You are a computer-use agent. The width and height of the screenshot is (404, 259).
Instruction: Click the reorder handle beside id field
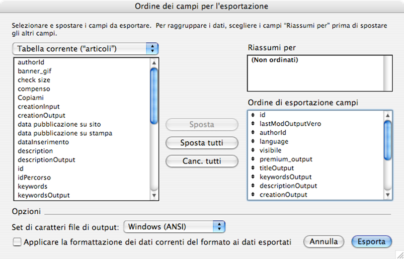tap(253, 115)
